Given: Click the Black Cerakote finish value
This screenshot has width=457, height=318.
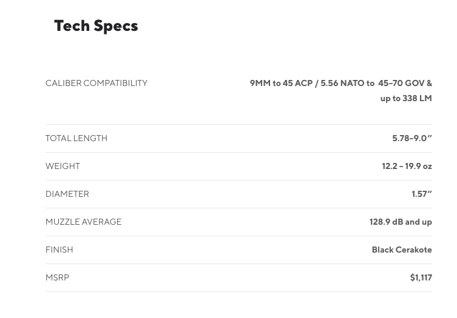Looking at the screenshot, I should (x=401, y=250).
